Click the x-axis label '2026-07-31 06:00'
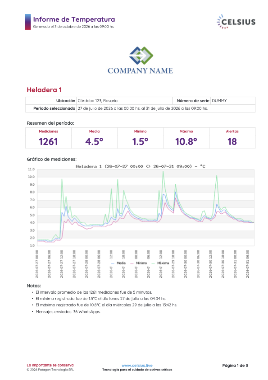268x380 pixels. (247, 264)
